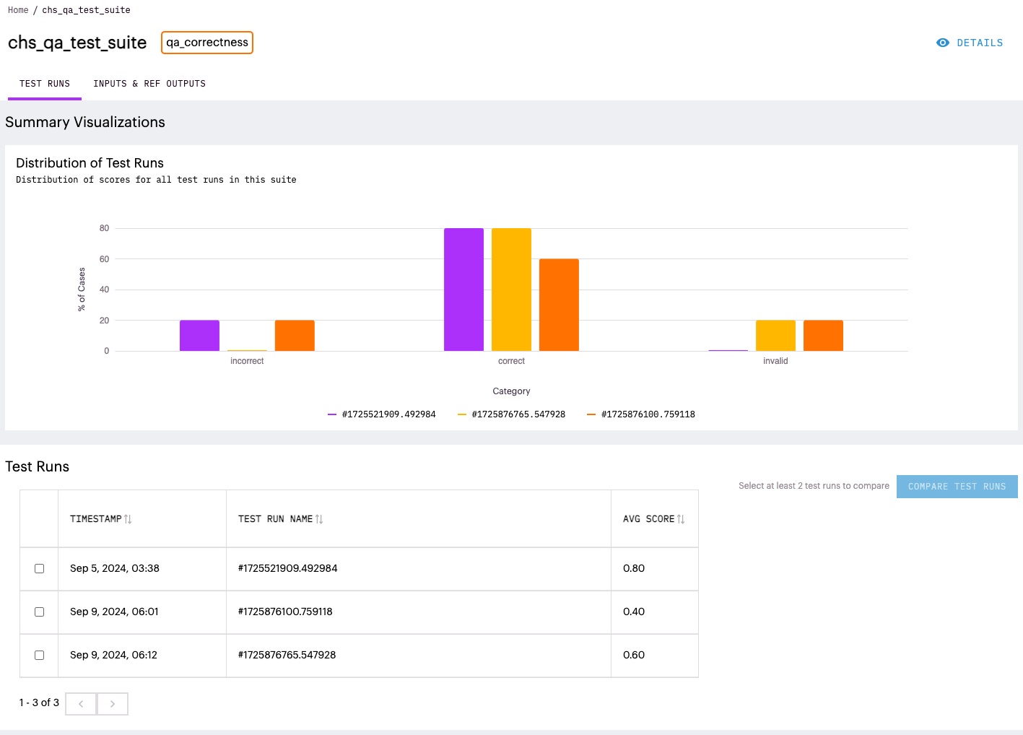Click the chs_qa_test_suite page heading
1023x735 pixels.
point(77,43)
